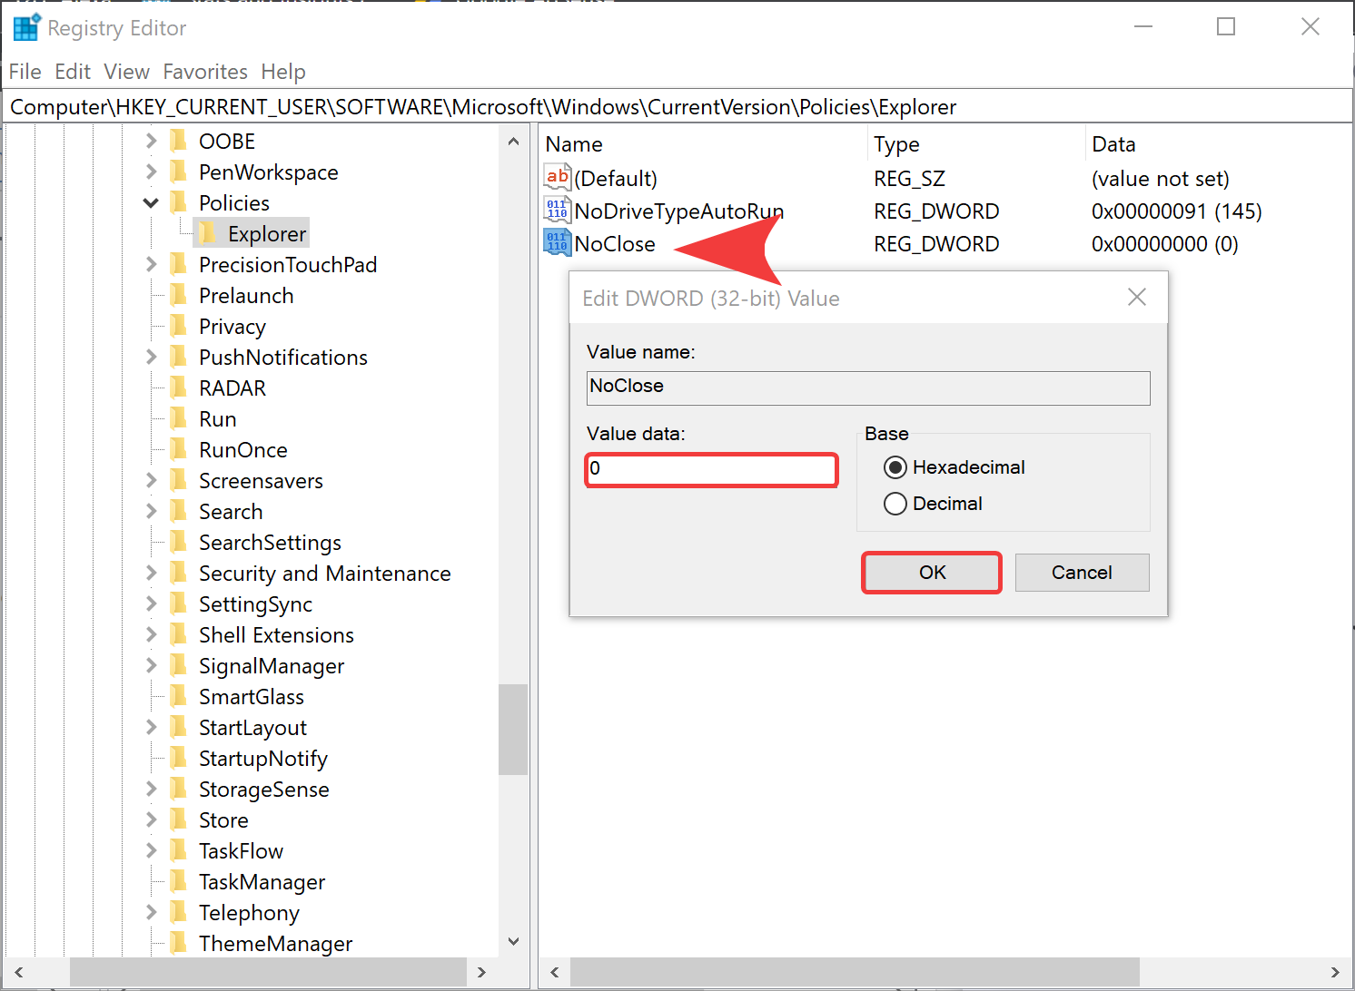Screen dimensions: 1355x991
Task: Select the StartLayout tree item
Action: pos(252,727)
